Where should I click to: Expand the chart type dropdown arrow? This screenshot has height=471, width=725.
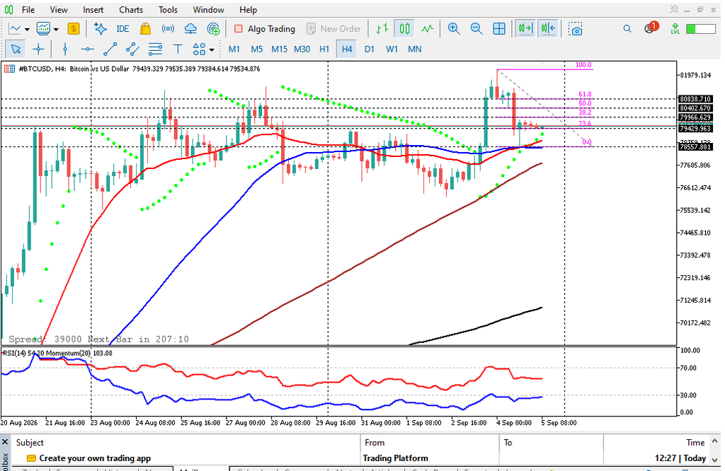28,29
